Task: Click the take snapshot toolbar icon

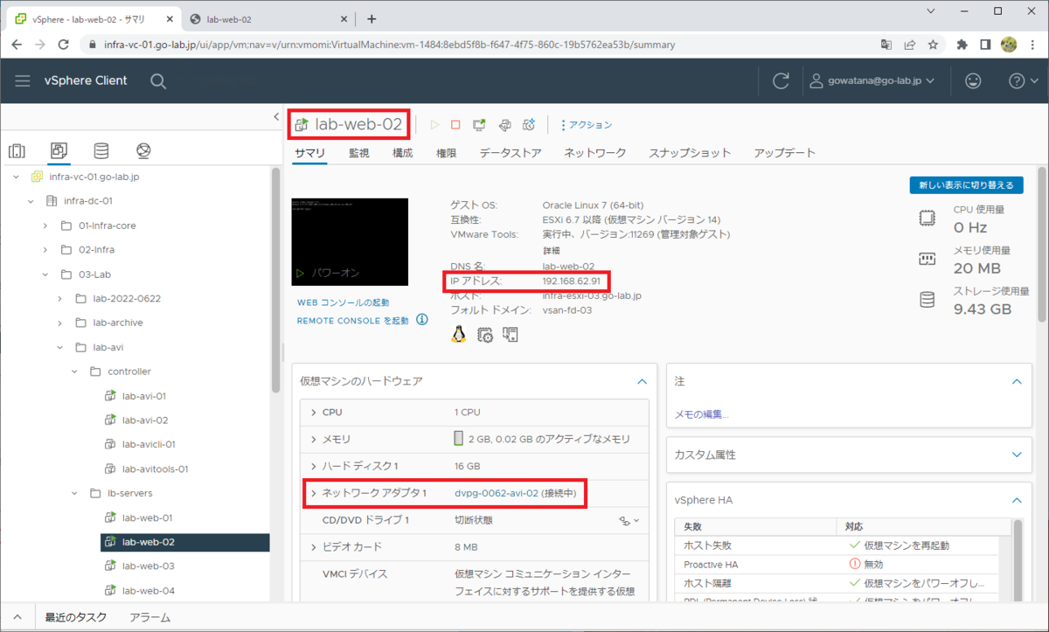Action: (528, 125)
